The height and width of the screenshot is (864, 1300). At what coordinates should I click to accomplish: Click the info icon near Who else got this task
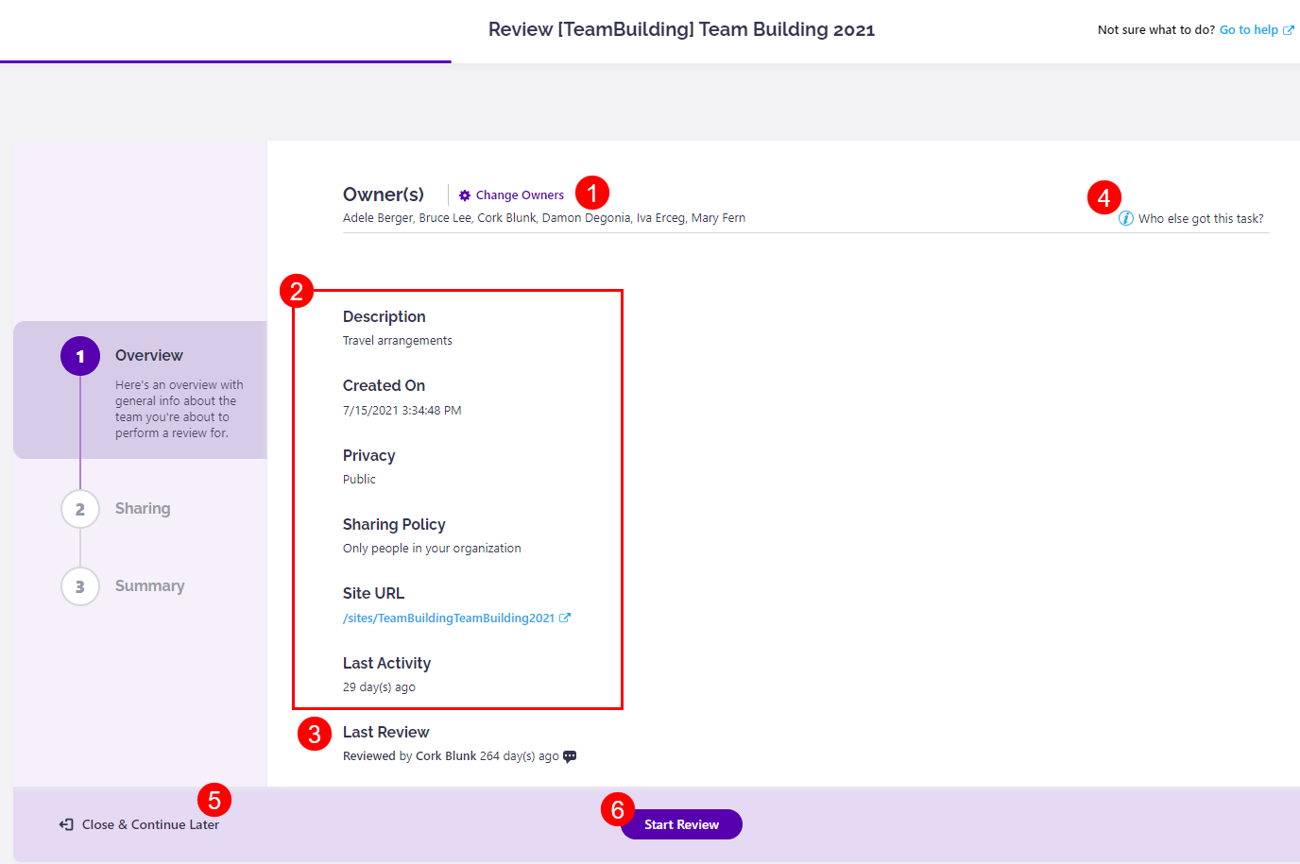1125,217
